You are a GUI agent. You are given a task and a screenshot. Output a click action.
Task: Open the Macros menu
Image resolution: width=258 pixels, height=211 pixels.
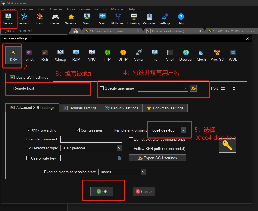click(x=117, y=9)
